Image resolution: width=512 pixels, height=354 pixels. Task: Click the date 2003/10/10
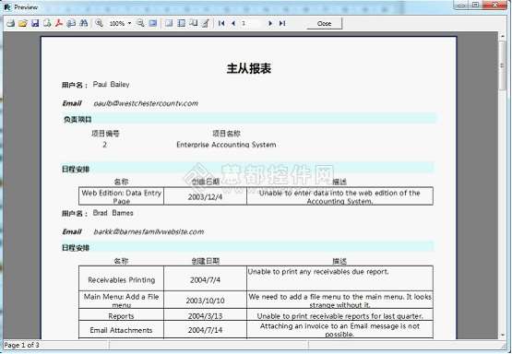[x=205, y=301]
